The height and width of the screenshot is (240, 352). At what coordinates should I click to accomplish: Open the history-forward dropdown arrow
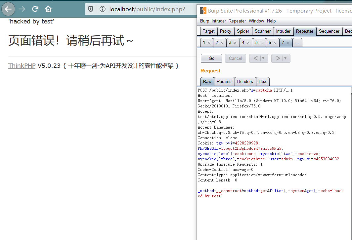(286, 58)
